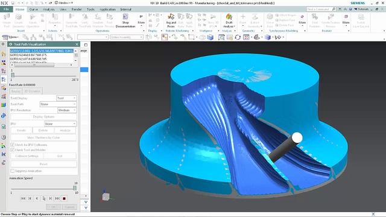Switch to the Analysis ribbon tab
This screenshot has height=217, width=386.
(49, 10)
